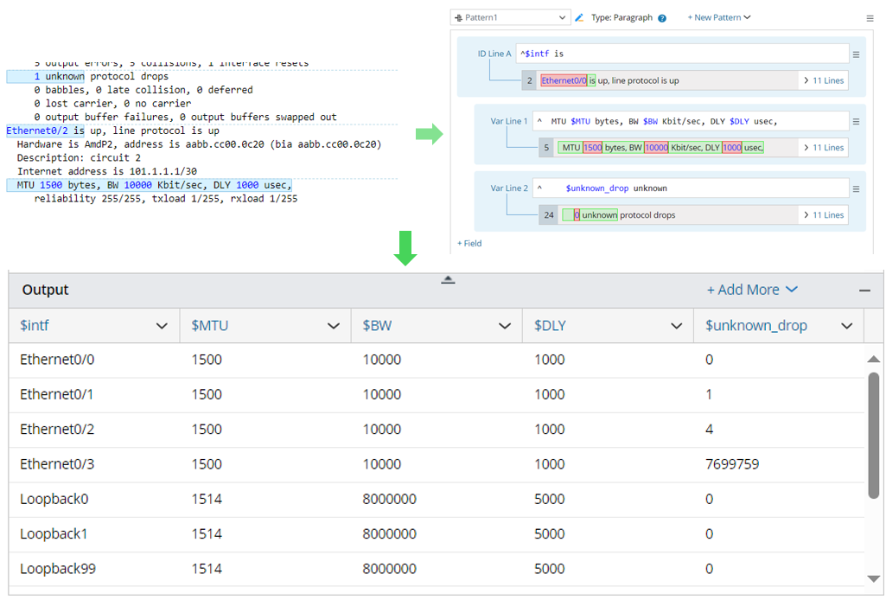
Task: Click the scroll down arrow in the Output table
Action: (873, 578)
